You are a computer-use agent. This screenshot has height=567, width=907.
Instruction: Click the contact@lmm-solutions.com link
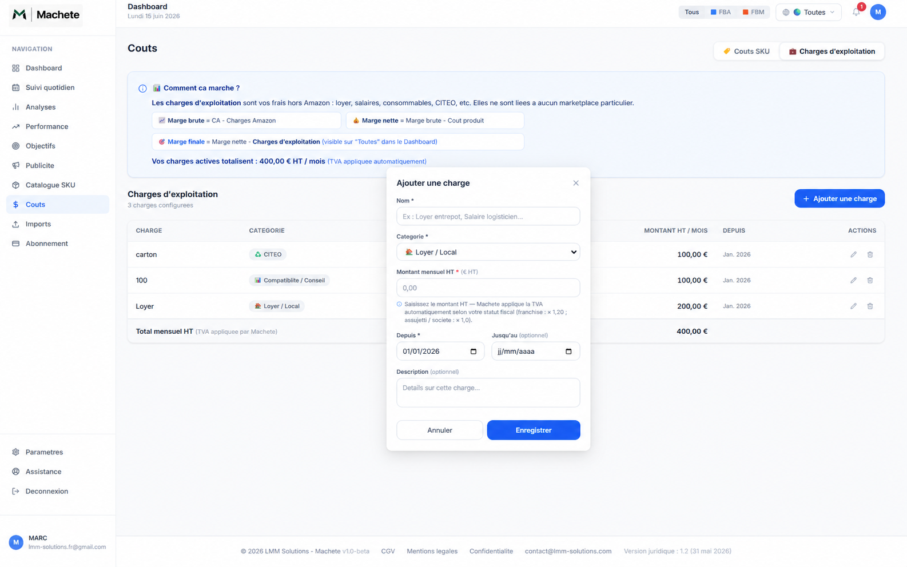568,552
